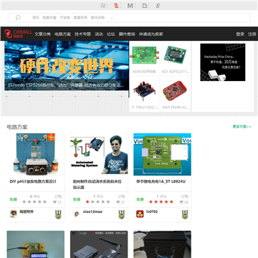Click the 登录 login link
The width and height of the screenshot is (258, 258).
coord(240,34)
